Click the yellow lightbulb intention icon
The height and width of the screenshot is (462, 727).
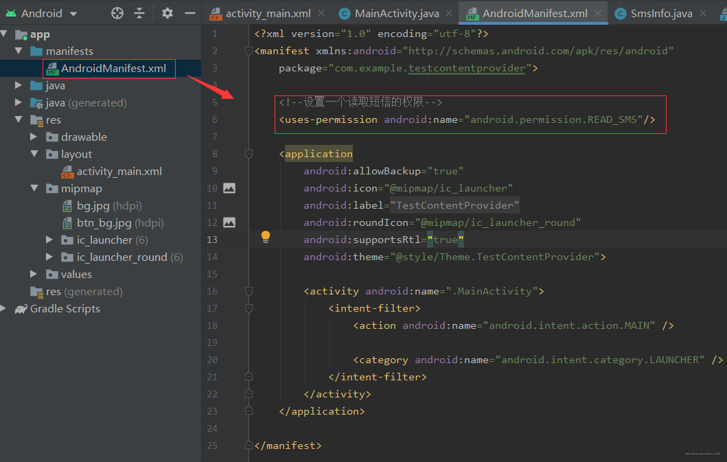(265, 237)
